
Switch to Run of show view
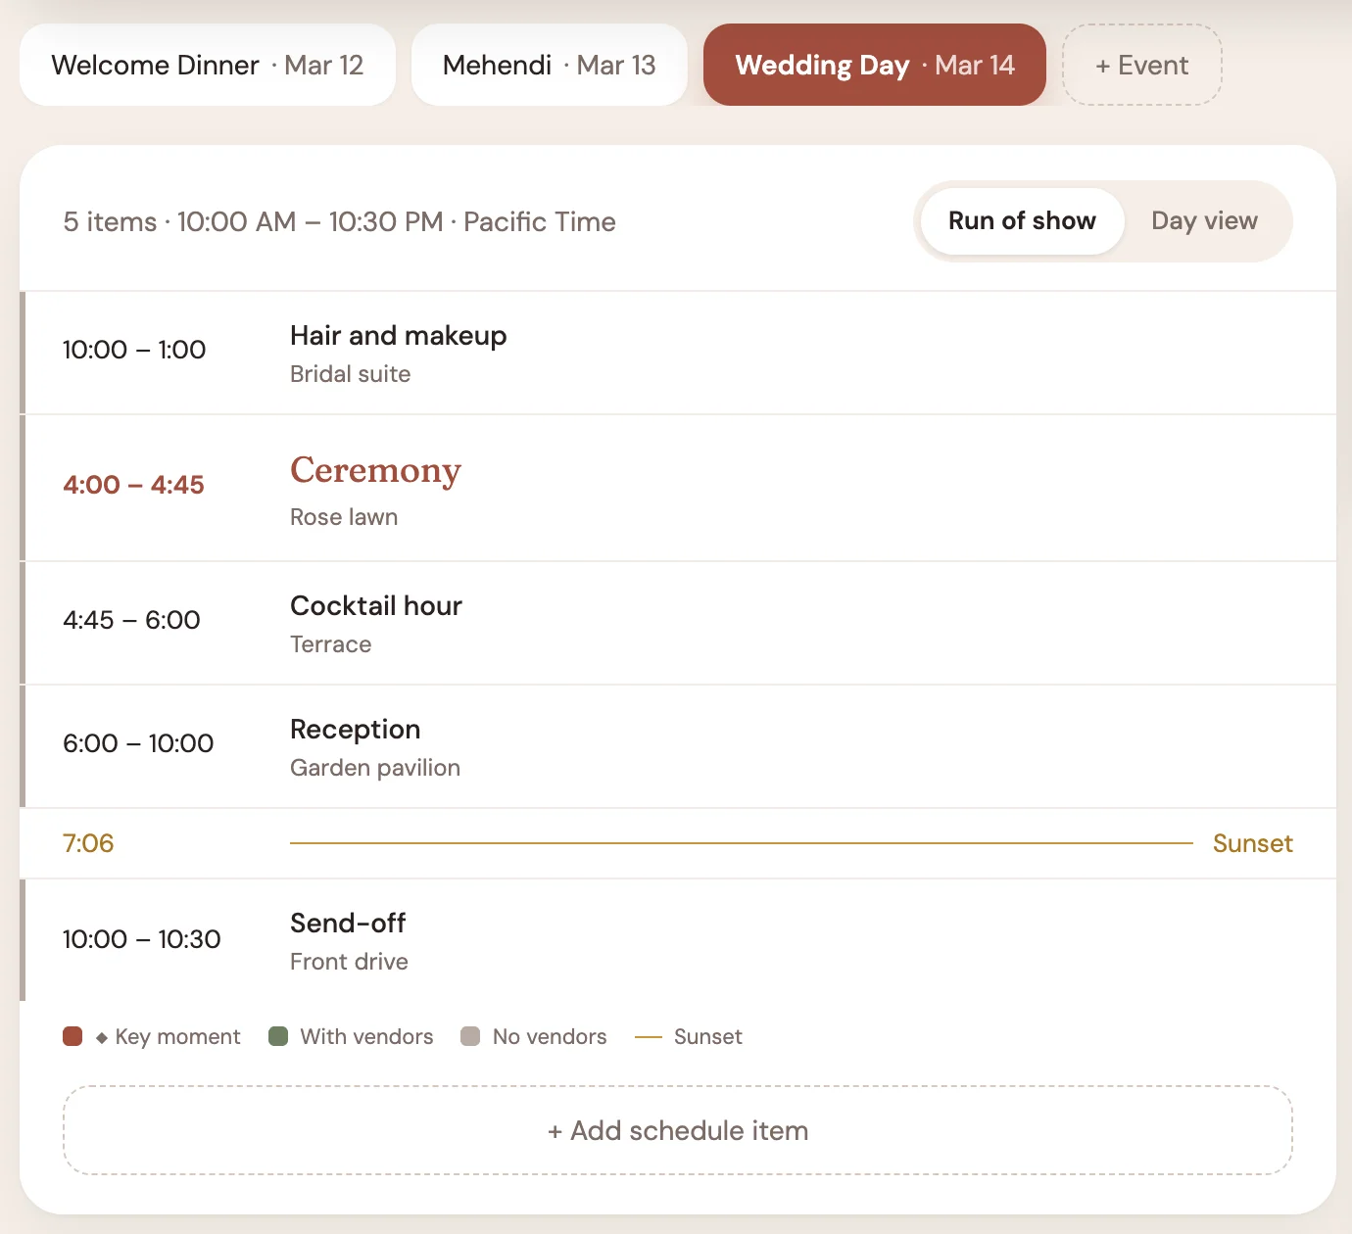[1022, 221]
